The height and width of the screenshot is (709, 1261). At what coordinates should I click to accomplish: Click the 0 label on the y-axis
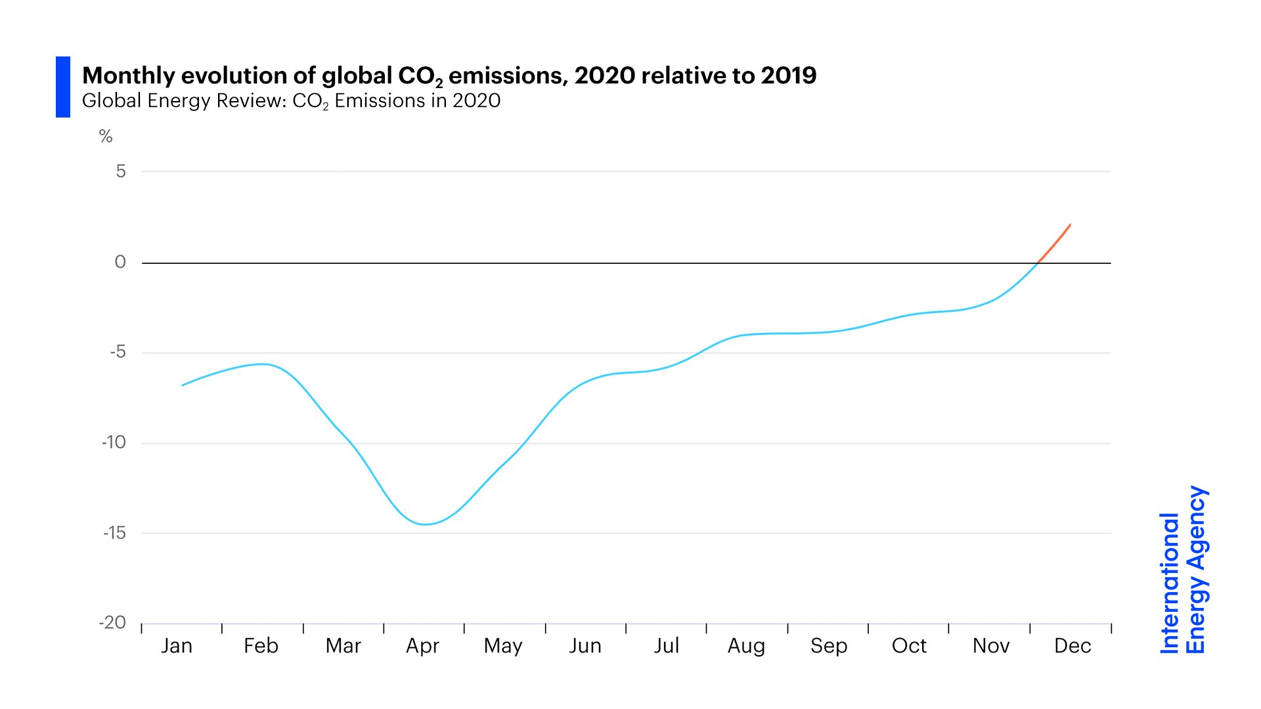(x=120, y=262)
